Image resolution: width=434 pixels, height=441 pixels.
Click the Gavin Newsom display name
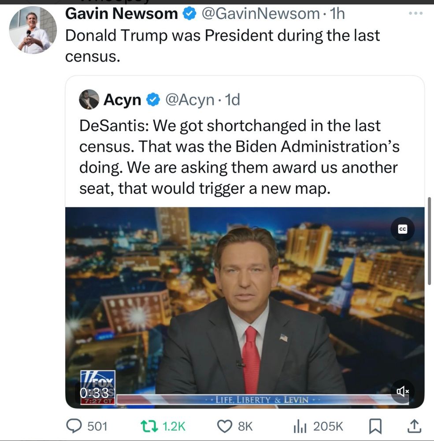[x=122, y=14]
